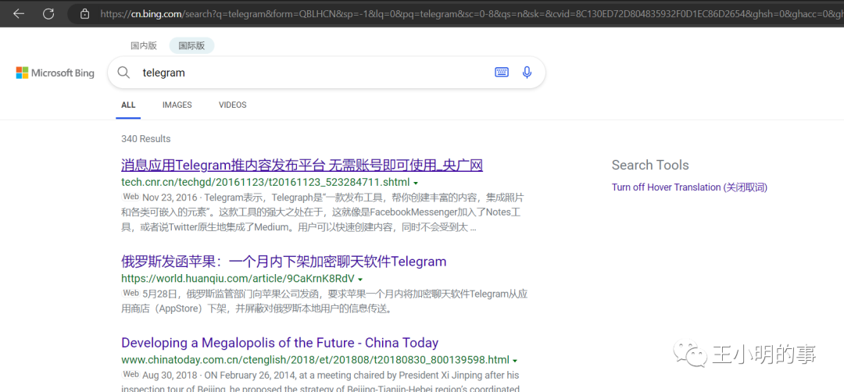844x392 pixels.
Task: Click the magnifier search icon
Action: point(123,73)
